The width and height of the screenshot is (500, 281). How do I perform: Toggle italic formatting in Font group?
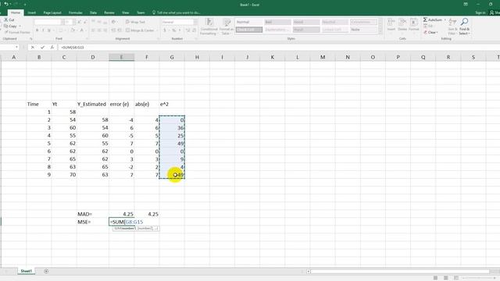click(x=43, y=30)
